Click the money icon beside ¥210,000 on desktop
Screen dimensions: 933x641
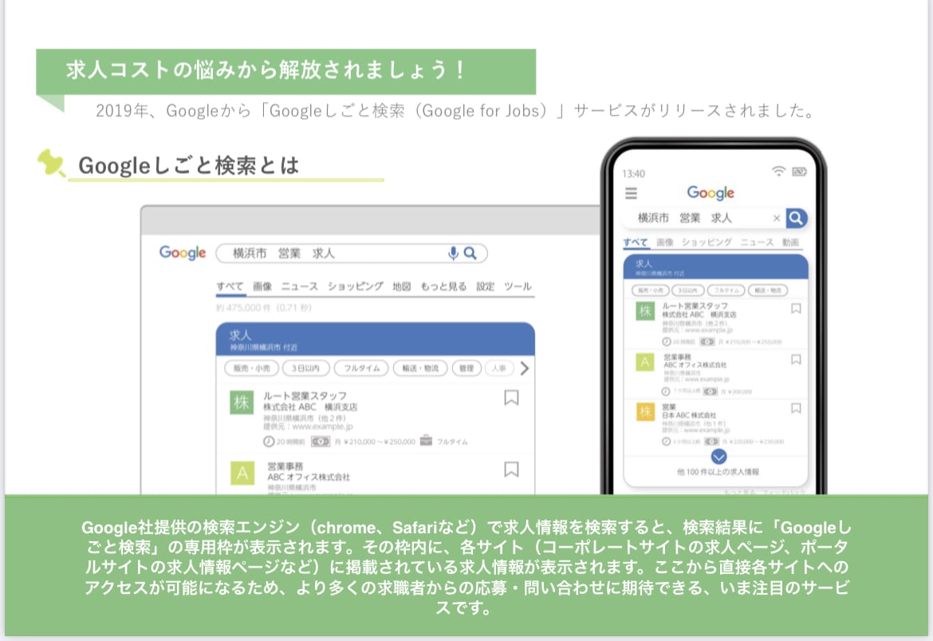(321, 441)
